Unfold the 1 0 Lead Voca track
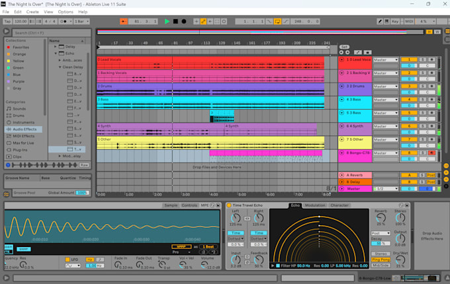The image size is (450, 284). [342, 60]
